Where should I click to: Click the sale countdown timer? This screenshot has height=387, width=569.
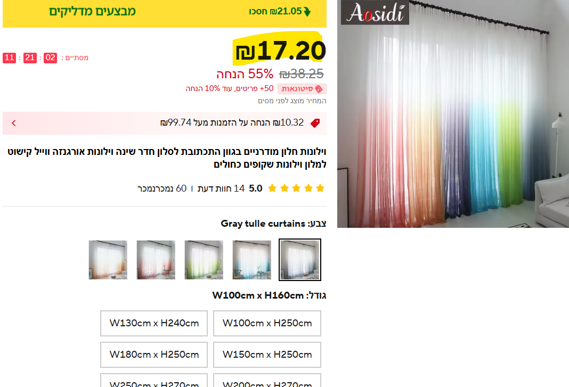point(46,57)
